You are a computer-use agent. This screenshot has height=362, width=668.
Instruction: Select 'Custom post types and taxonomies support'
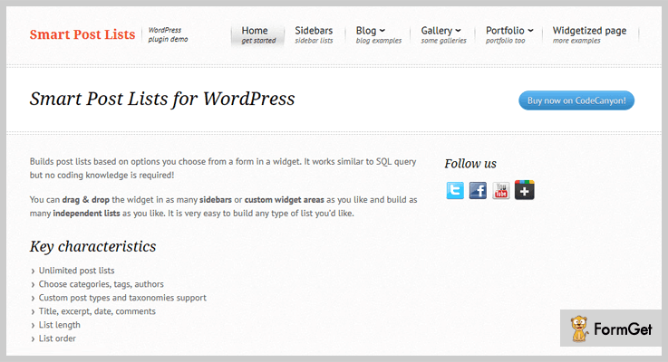122,298
